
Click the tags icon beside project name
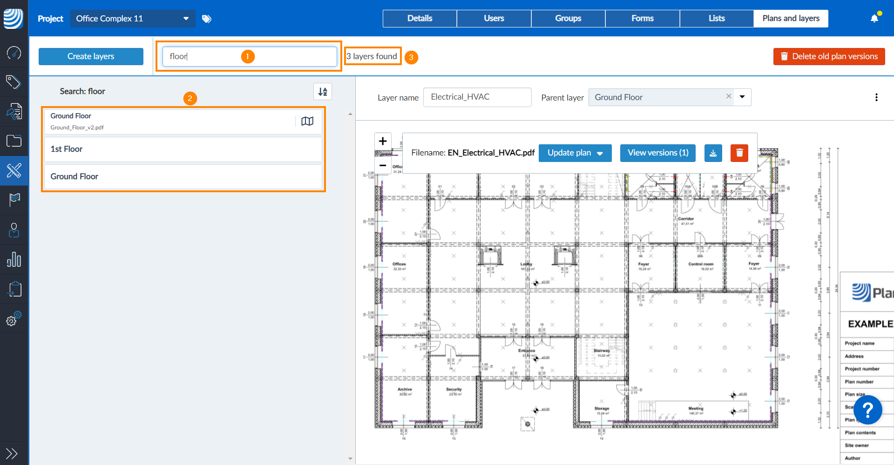point(207,19)
